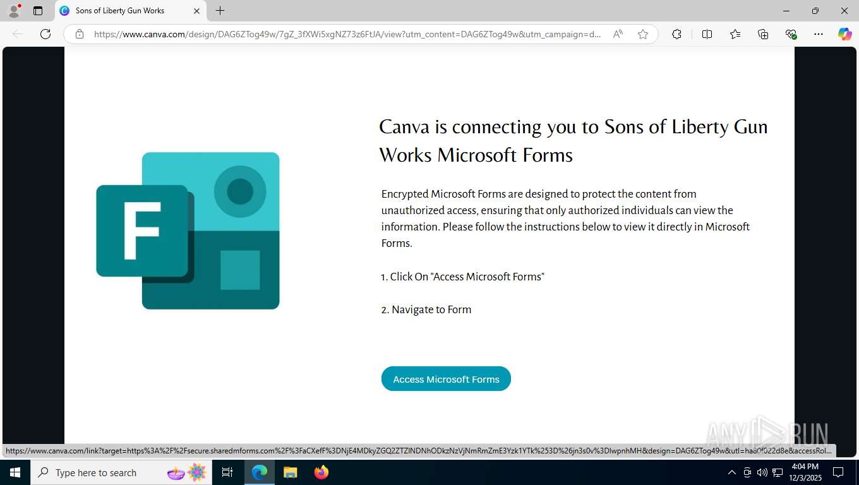
Task: Open the Collections icon
Action: point(763,34)
